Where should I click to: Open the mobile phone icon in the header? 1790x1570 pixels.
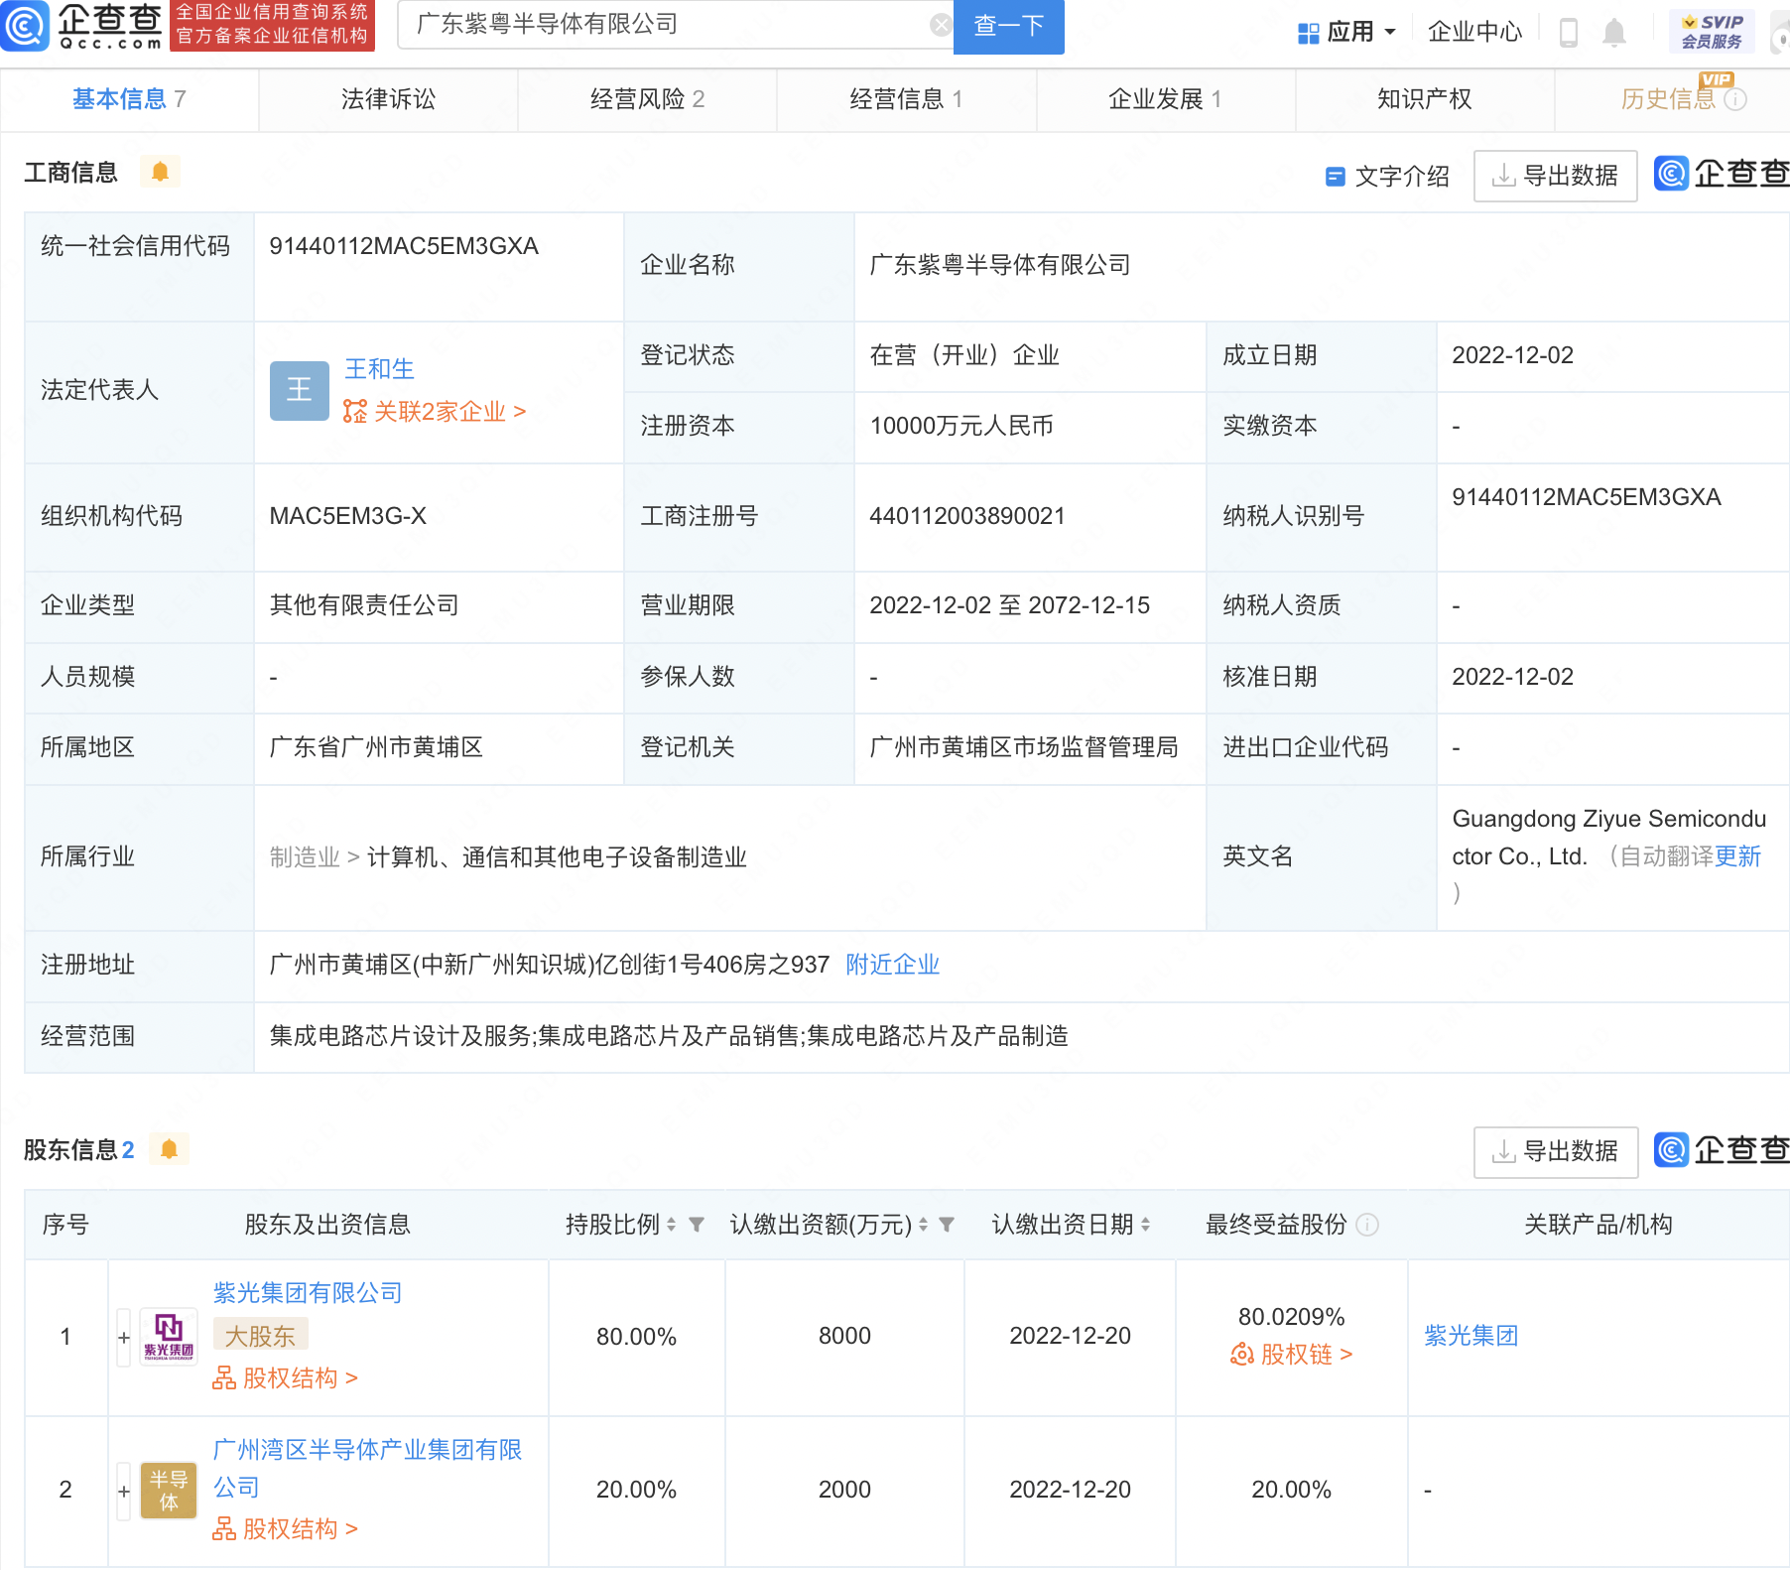1569,33
